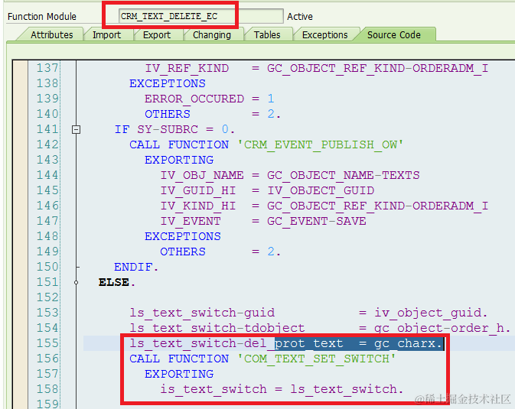515x409 pixels.
Task: Click 'CRM_EVENT_PUBLISH_OW' function name on line 142
Action: point(320,144)
